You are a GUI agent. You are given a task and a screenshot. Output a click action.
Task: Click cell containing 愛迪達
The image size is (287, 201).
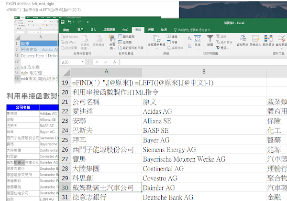point(107,111)
